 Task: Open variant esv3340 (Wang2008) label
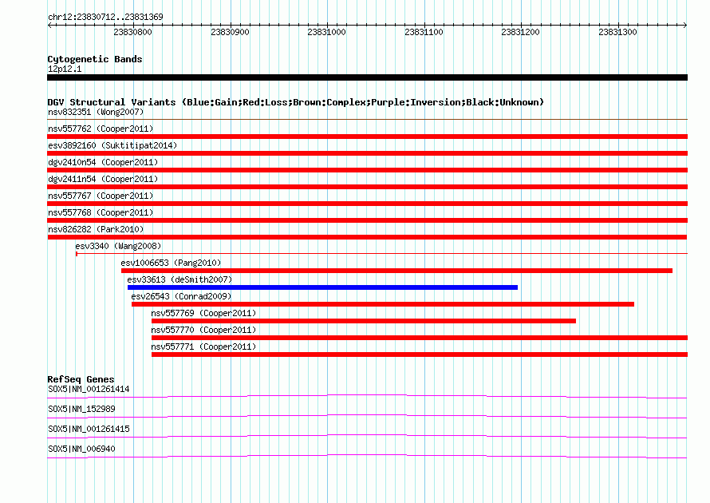pyautogui.click(x=118, y=246)
